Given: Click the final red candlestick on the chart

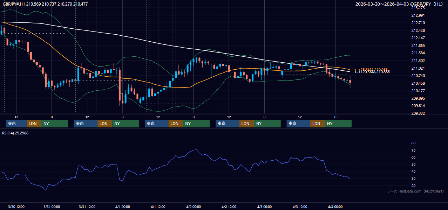Looking at the screenshot, I should point(350,82).
